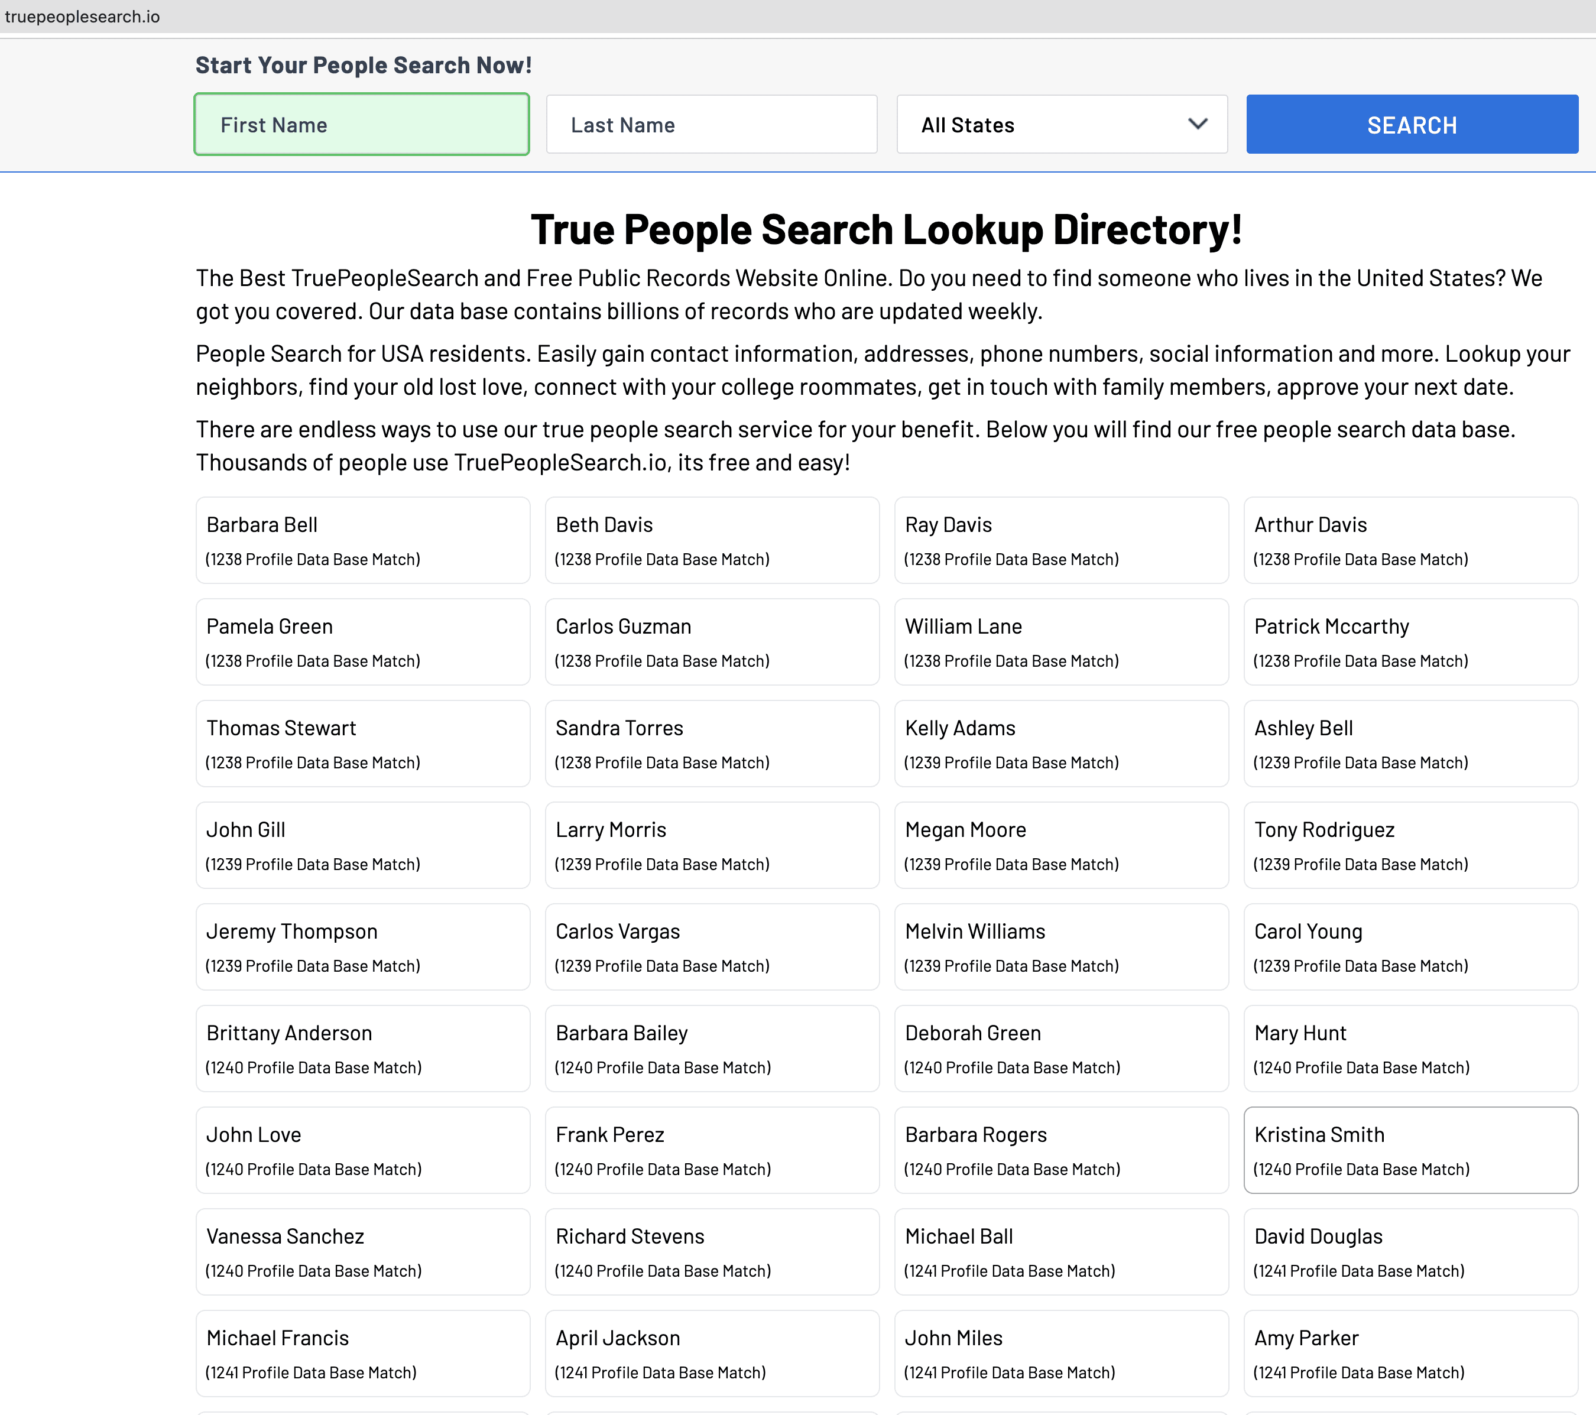Click the First Name input field
This screenshot has height=1415, width=1596.
(x=362, y=125)
